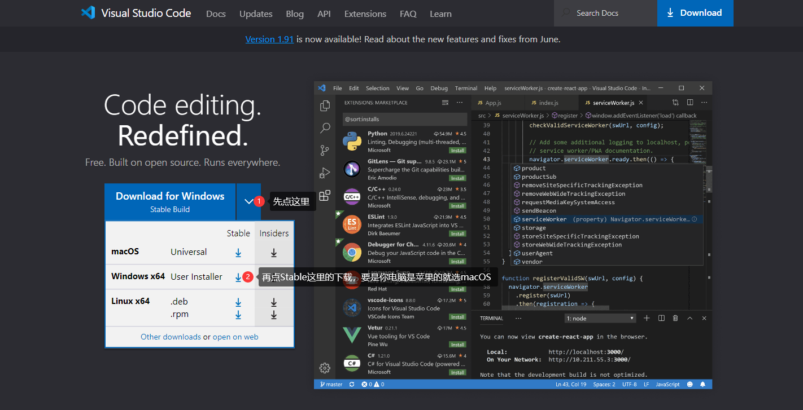The image size is (803, 410).
Task: Click Install for the Vetur extension
Action: (457, 345)
